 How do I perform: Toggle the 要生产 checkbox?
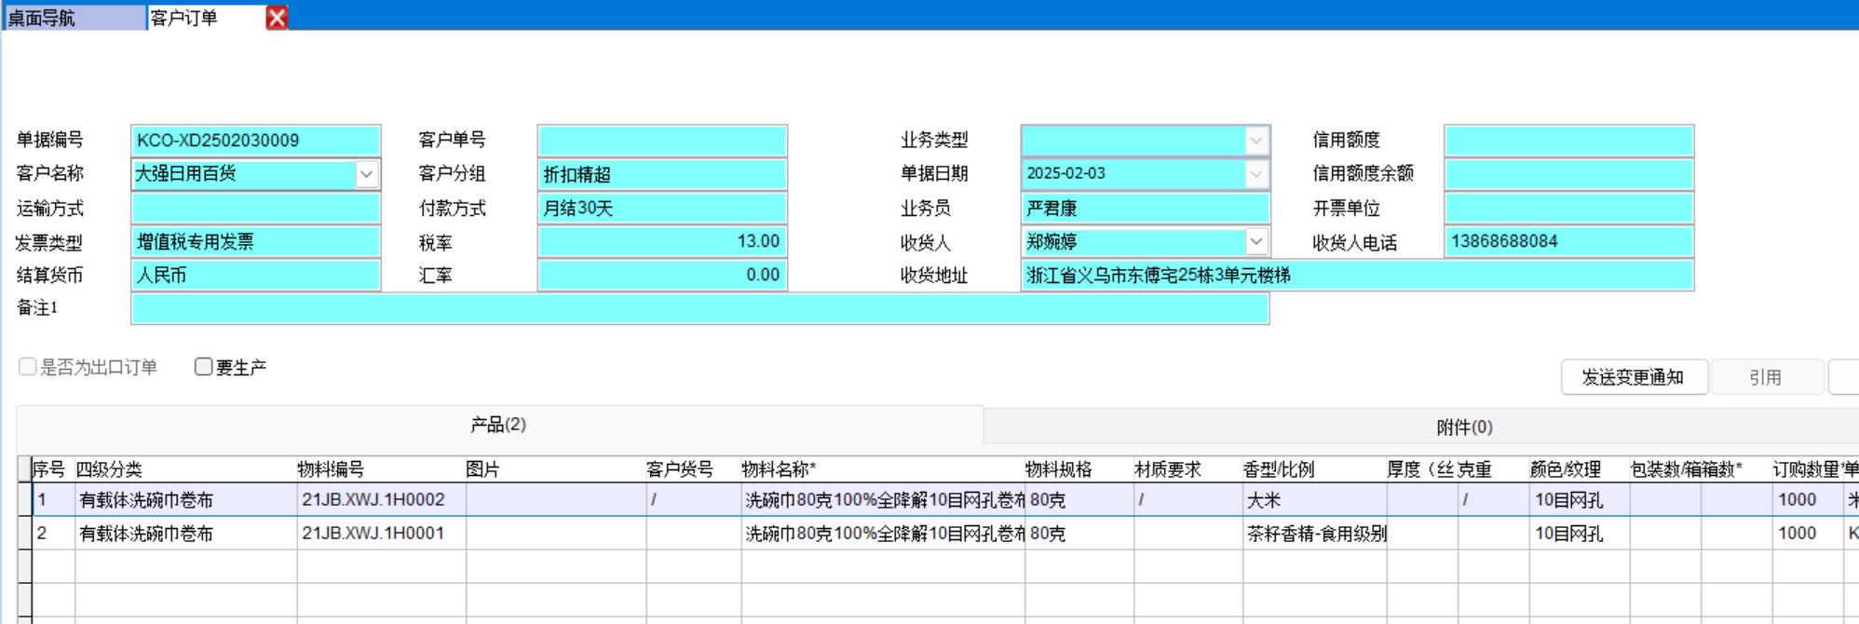pos(204,367)
